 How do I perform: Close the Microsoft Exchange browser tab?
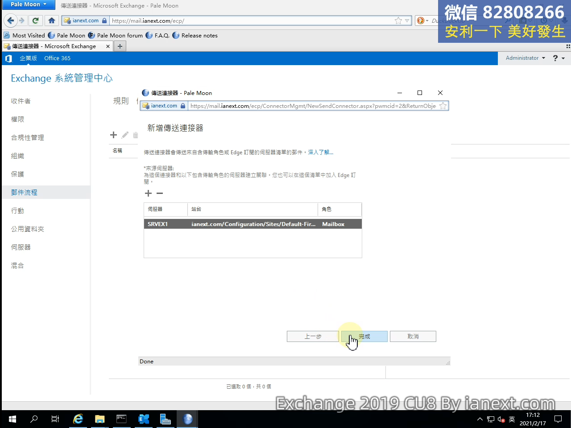108,46
